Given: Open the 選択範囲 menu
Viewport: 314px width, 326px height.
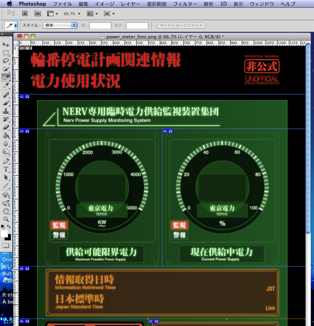Looking at the screenshot, I should tap(156, 4).
